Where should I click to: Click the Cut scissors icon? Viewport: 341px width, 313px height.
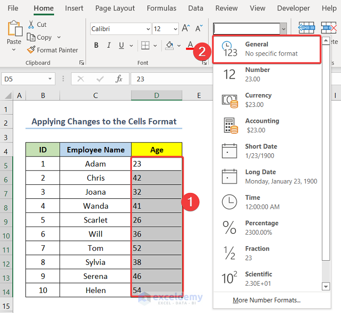[x=31, y=25]
